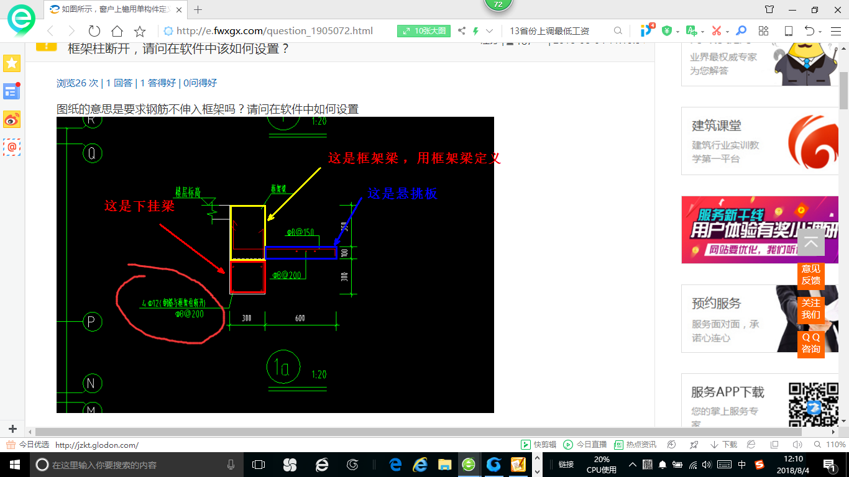Expand the screenshot tool dropdown arrow
Screen dimensions: 849x477
[727, 31]
